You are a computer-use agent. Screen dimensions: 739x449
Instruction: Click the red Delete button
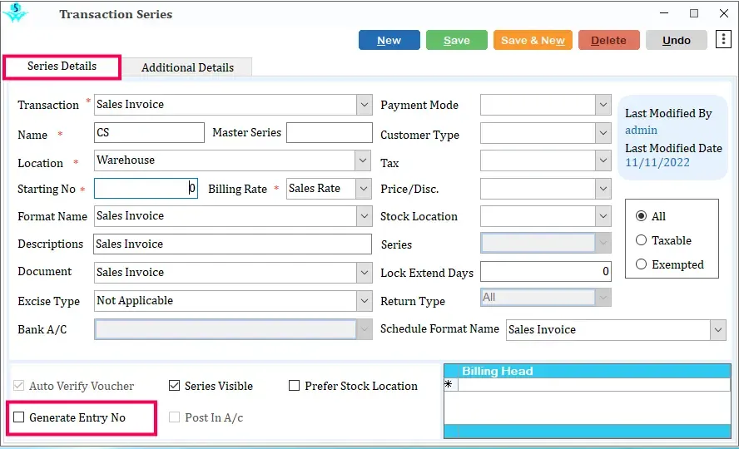coord(609,40)
